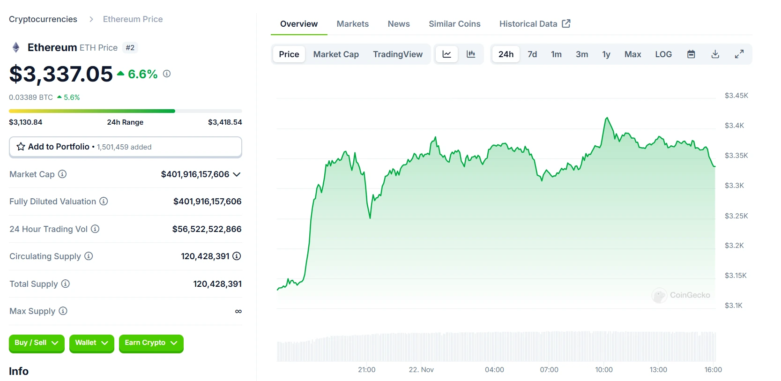Open the Similar Coins tab
The image size is (781, 381).
[454, 24]
